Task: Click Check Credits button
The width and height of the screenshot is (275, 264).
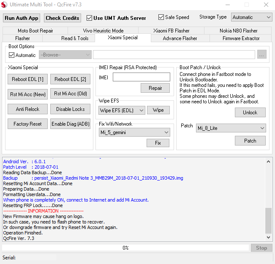Action: (63, 18)
